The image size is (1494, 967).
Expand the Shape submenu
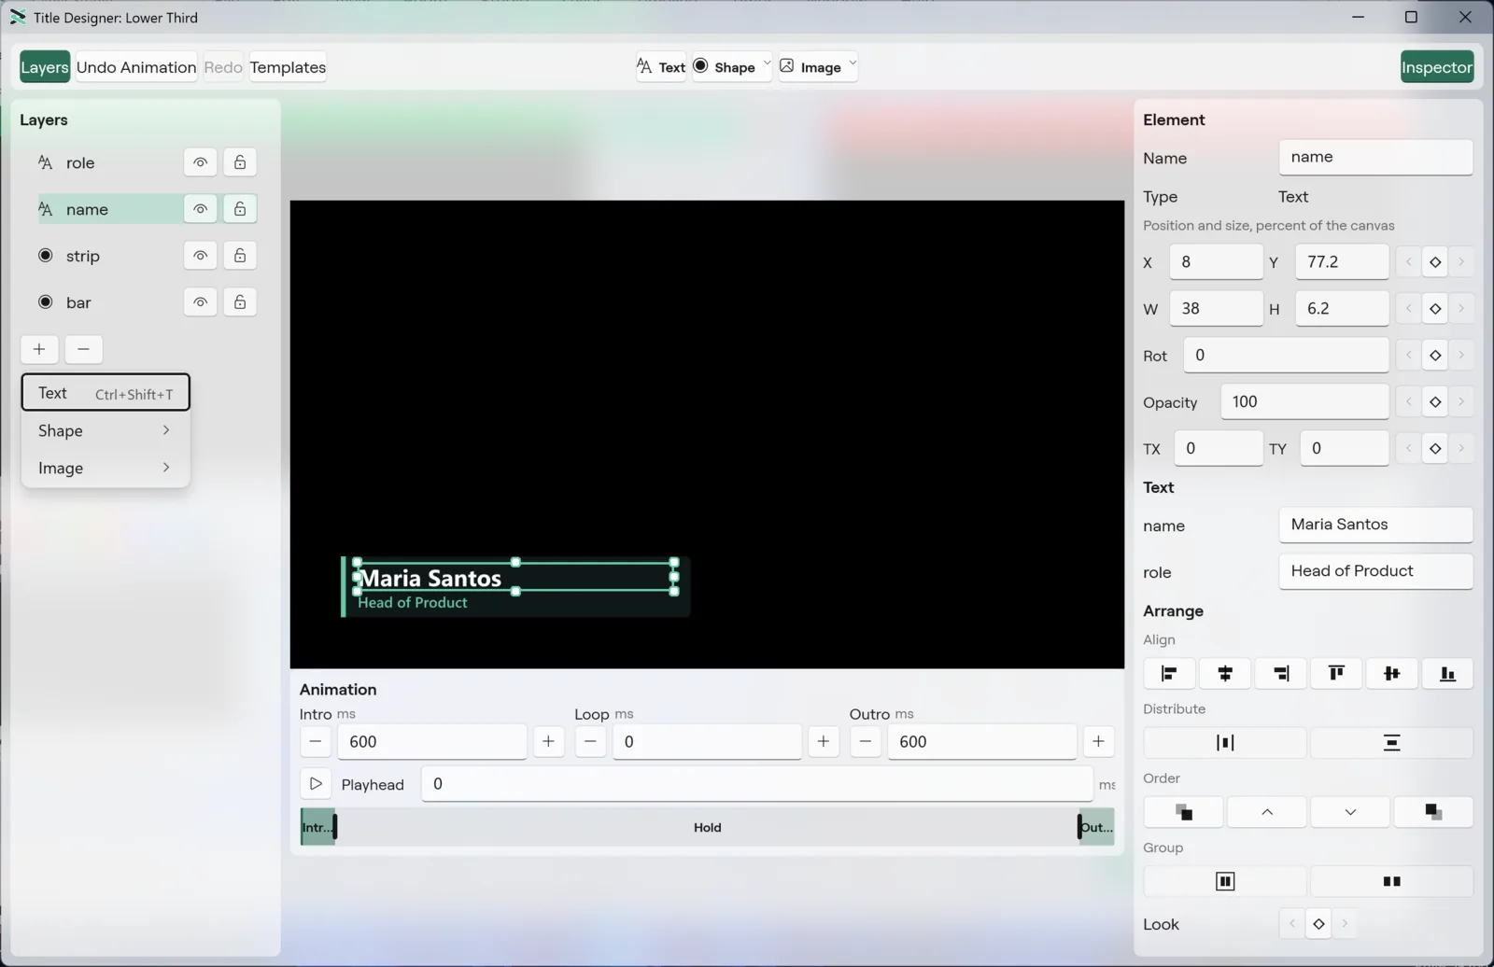106,430
